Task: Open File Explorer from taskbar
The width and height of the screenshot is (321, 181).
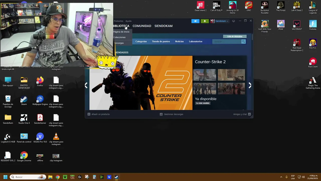Action: point(50,177)
